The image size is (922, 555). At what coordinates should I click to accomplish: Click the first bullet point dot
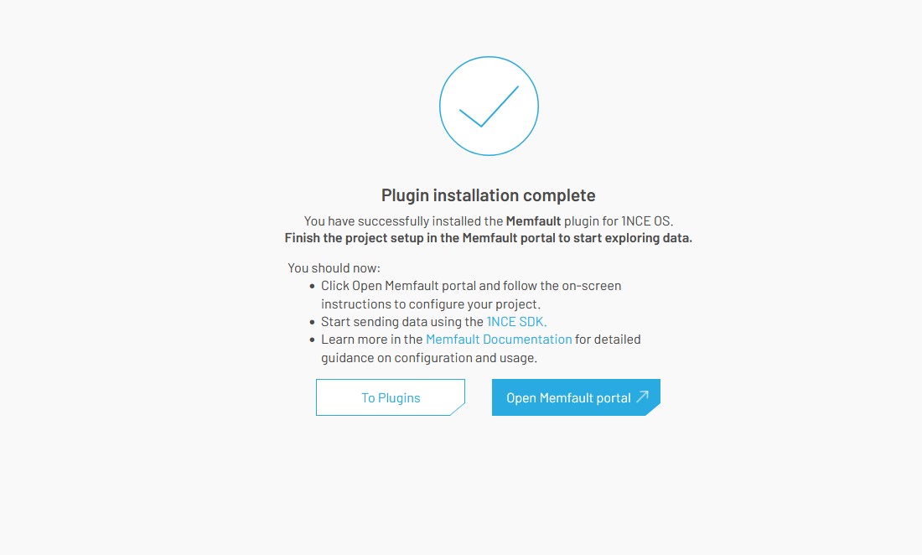click(x=312, y=286)
